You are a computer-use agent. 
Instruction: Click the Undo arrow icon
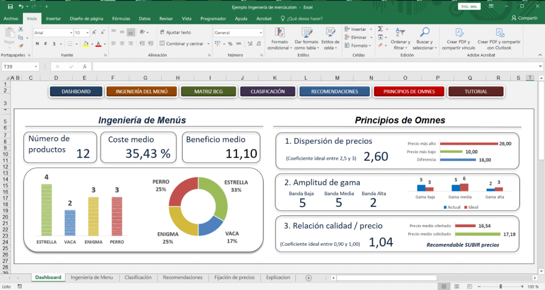[x=21, y=6]
